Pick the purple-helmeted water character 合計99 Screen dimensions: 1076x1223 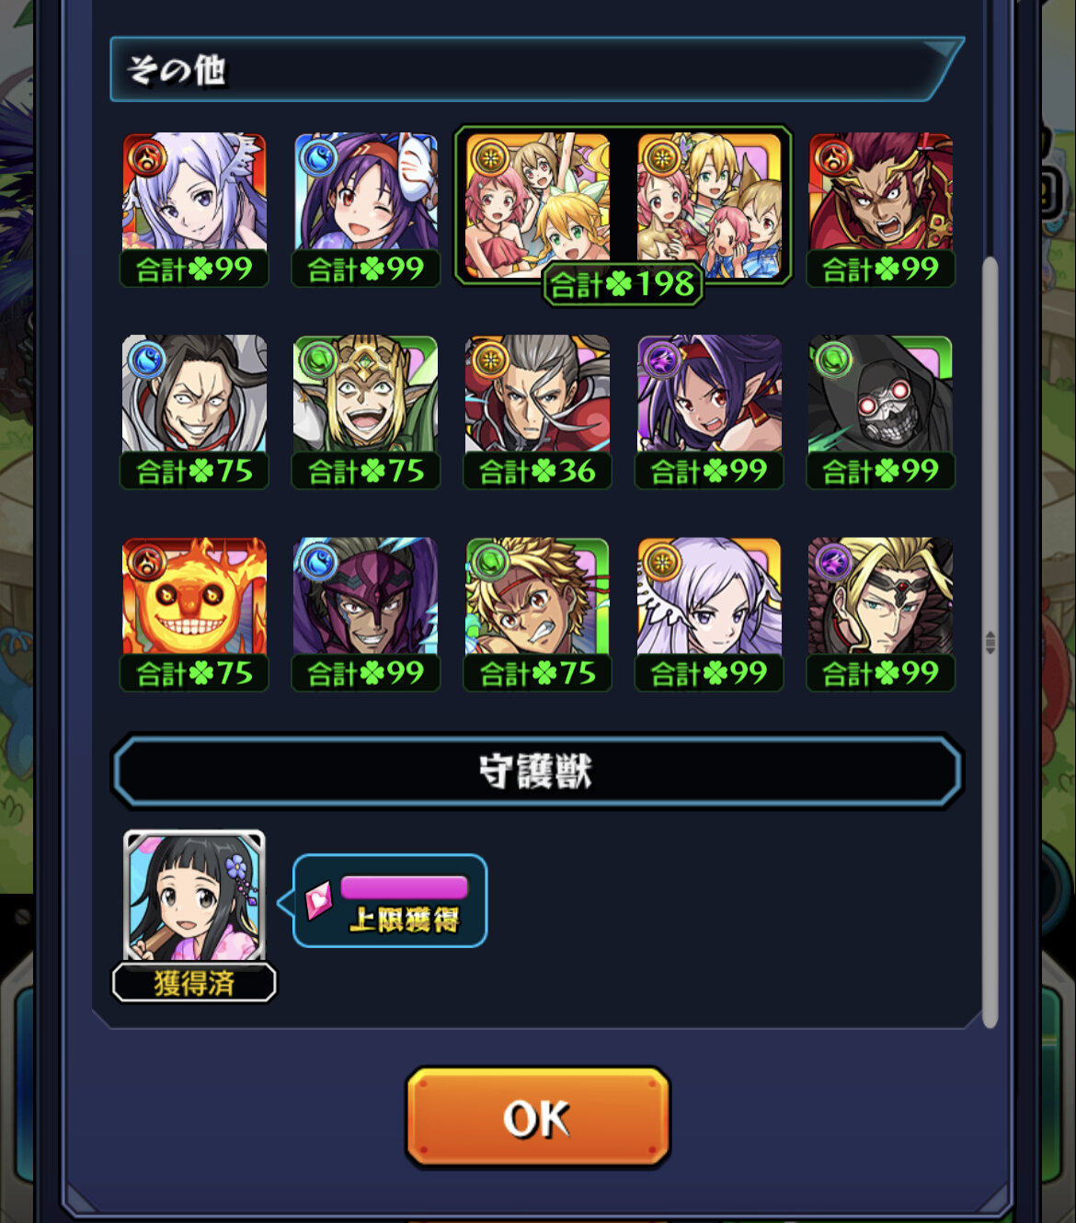click(365, 614)
